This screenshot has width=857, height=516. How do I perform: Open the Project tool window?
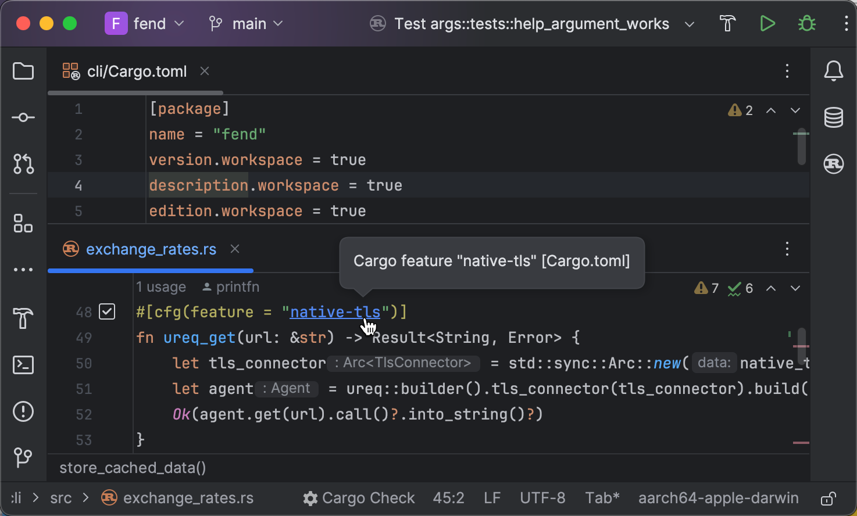pyautogui.click(x=23, y=71)
